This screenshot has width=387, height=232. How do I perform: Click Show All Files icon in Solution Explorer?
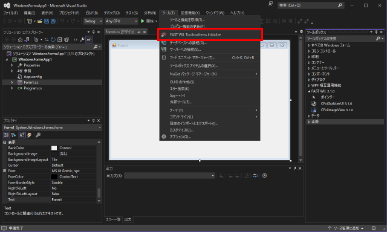pos(67,40)
